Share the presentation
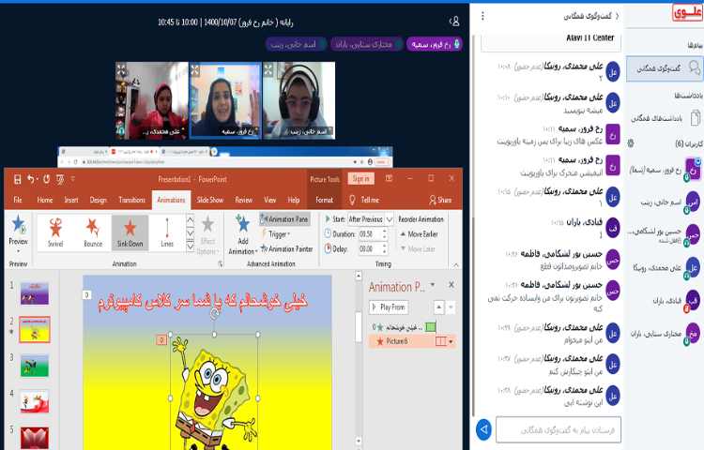 pyautogui.click(x=440, y=200)
